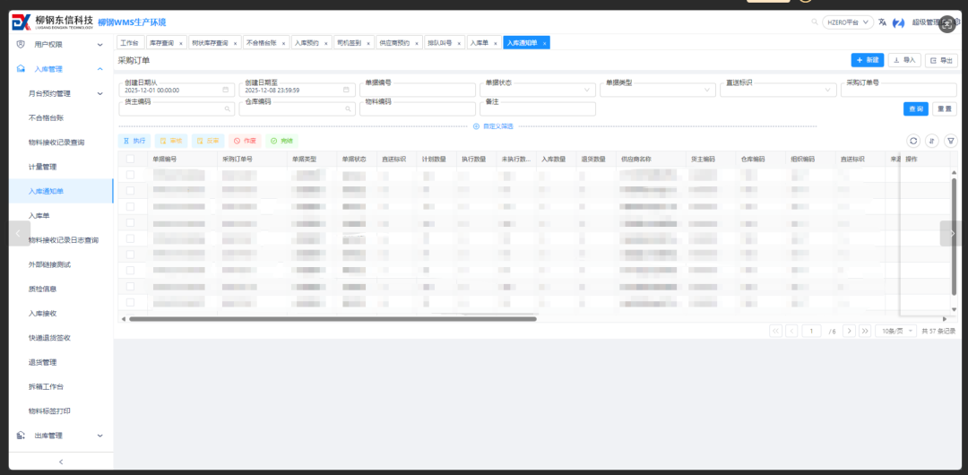Click the global search magnifier icon

(815, 22)
